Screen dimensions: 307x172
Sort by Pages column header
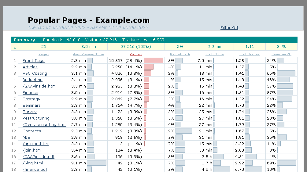44,54
